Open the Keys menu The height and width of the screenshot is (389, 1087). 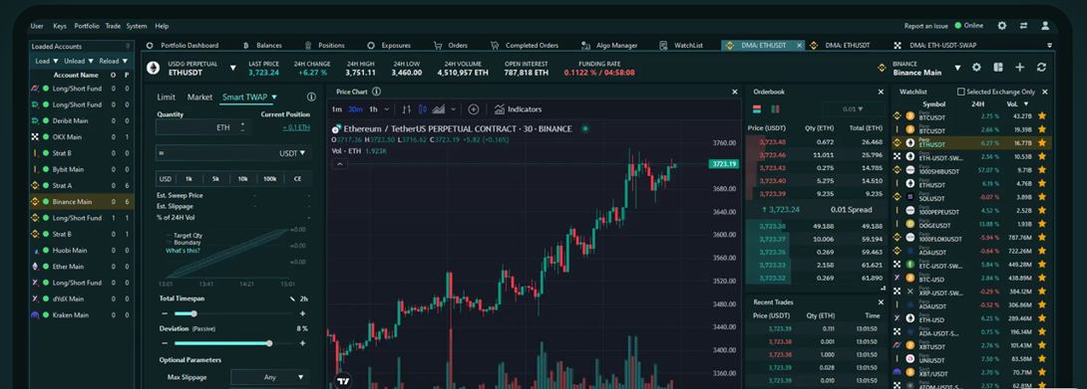tap(60, 26)
